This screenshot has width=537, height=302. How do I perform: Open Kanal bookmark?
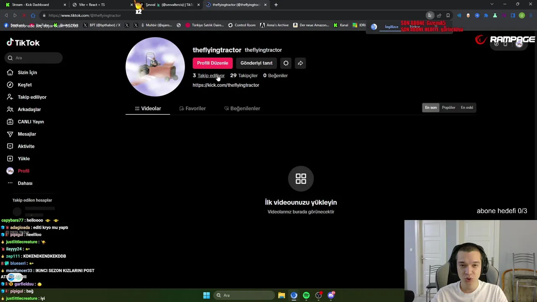click(x=341, y=25)
